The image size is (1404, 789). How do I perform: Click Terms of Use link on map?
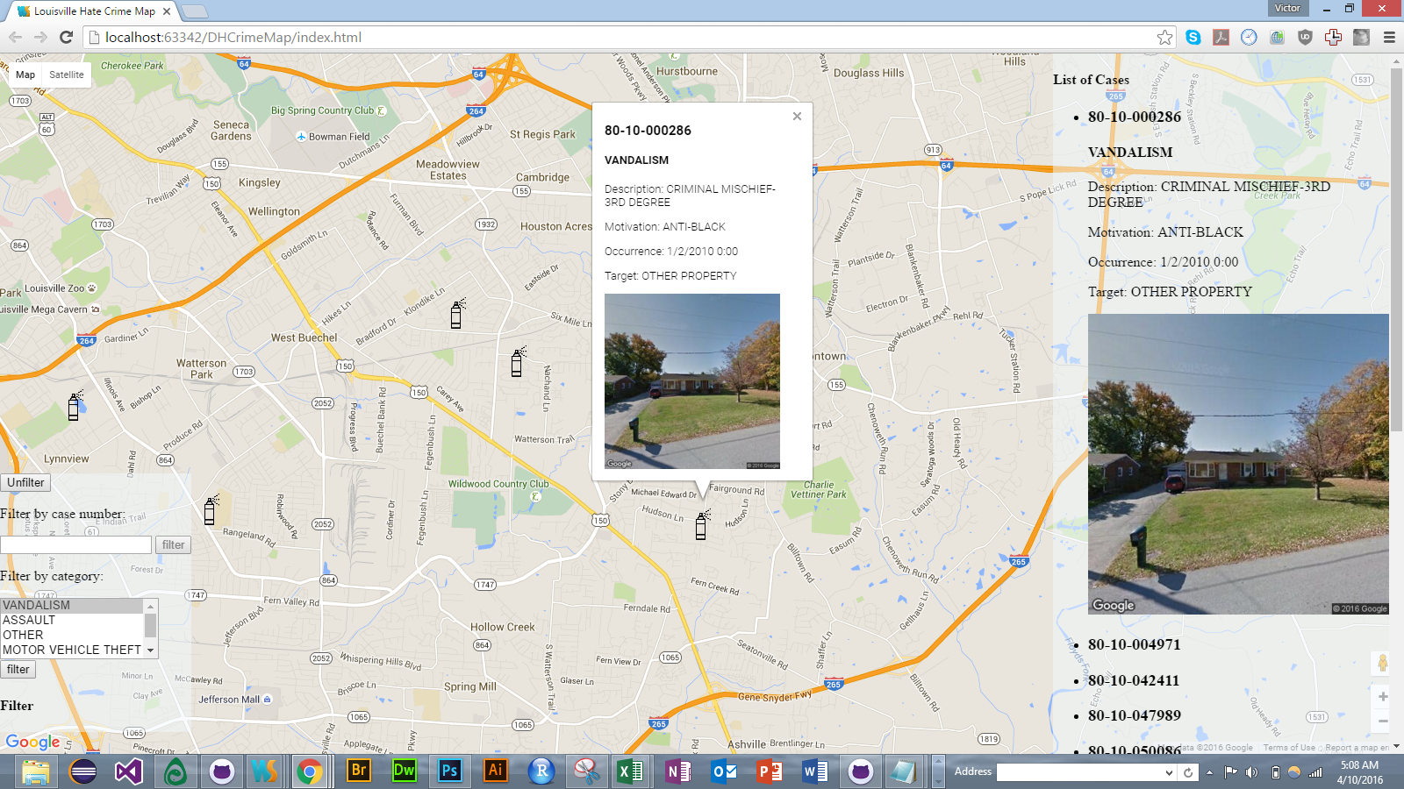coord(1289,748)
